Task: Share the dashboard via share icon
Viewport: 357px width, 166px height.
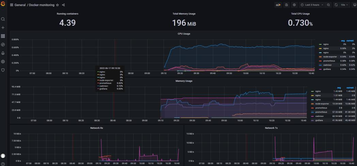Action: (x=63, y=5)
